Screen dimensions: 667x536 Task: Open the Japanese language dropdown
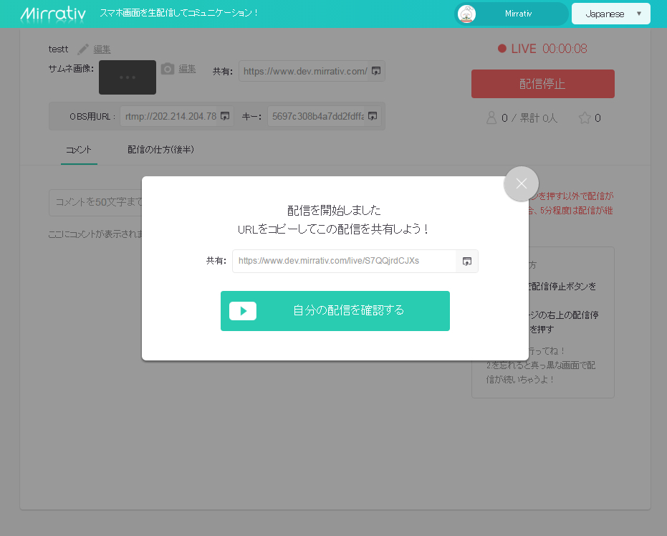tap(611, 14)
